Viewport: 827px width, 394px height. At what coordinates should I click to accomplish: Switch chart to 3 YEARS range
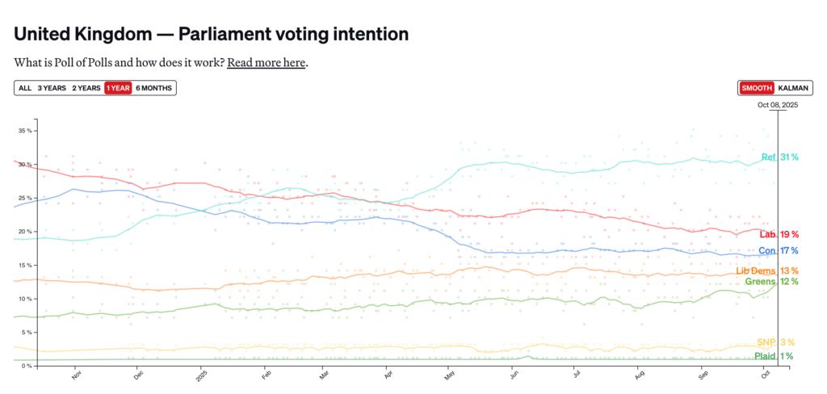coord(51,88)
